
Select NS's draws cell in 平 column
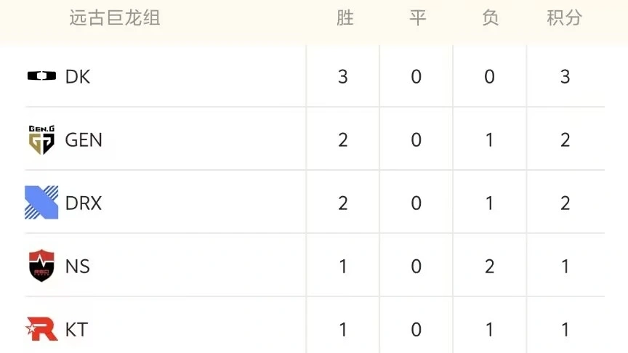tap(416, 266)
